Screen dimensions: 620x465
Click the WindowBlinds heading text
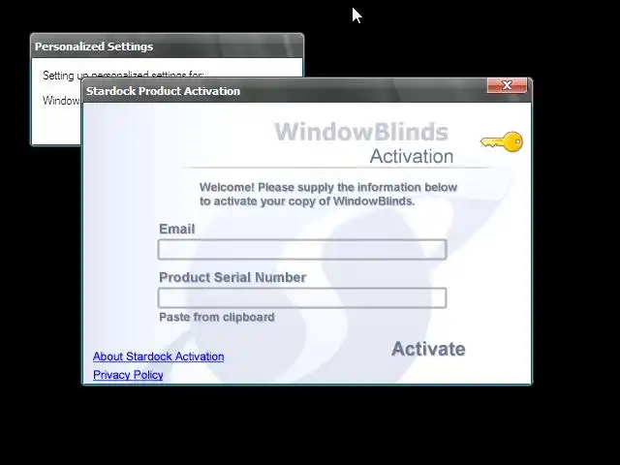(361, 132)
